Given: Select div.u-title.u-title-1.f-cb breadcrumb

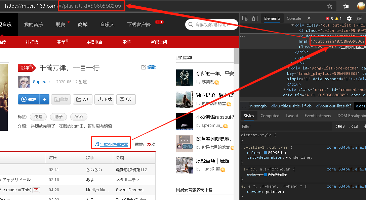Looking at the screenshot, I should click(291, 106).
